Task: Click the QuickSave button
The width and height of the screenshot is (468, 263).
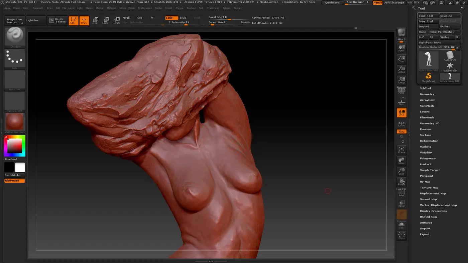Action: click(332, 3)
